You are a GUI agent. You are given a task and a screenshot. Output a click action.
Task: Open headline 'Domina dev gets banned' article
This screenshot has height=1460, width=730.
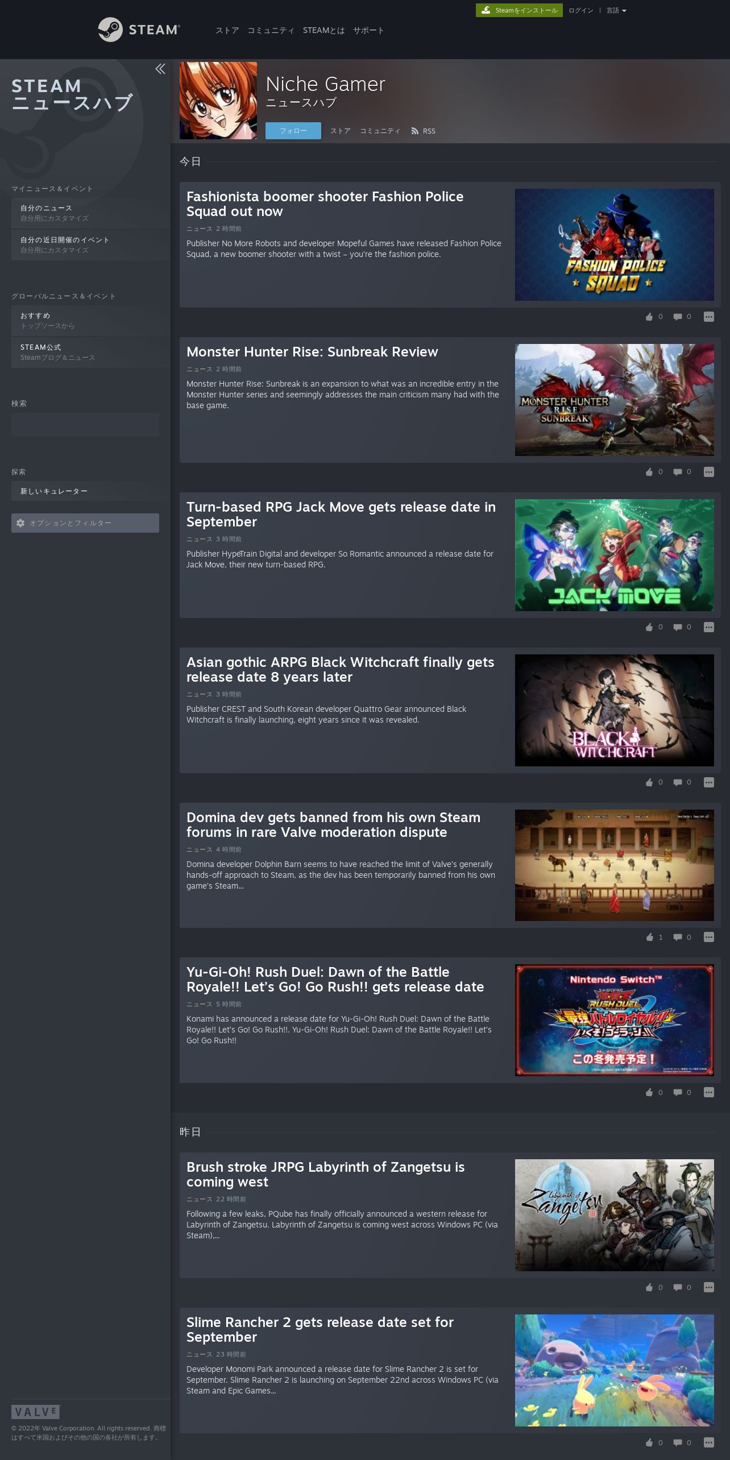(x=333, y=825)
